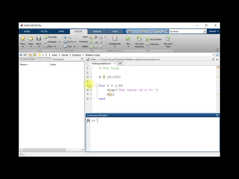Open Command Window actions menu

217,115
